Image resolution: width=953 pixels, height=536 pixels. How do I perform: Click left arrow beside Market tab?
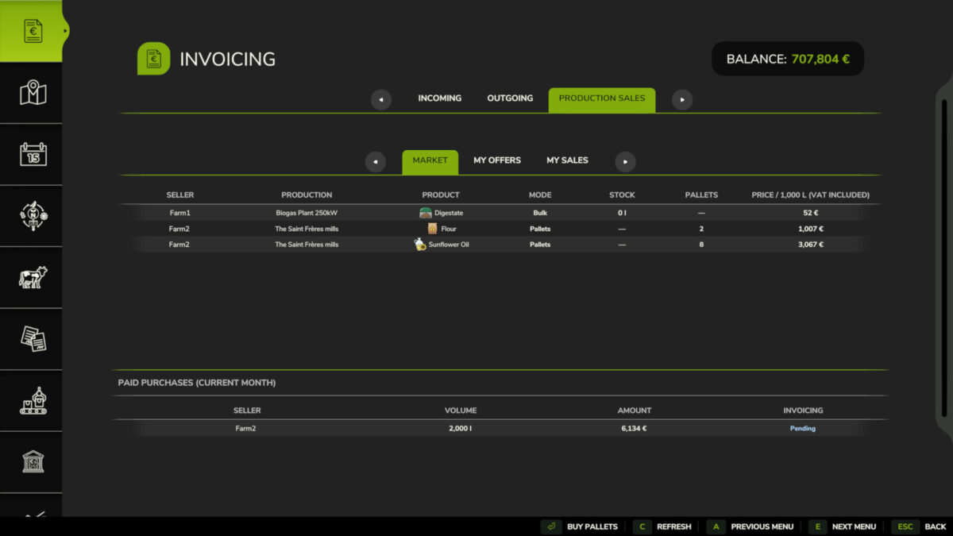[375, 161]
